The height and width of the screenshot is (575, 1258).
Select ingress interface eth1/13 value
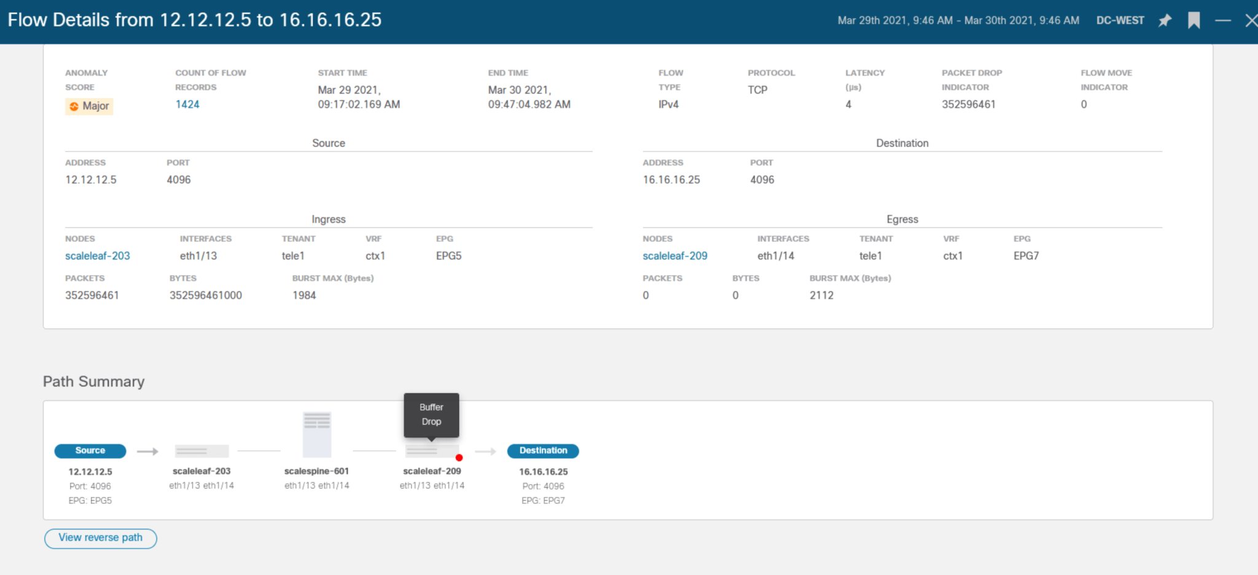[198, 256]
